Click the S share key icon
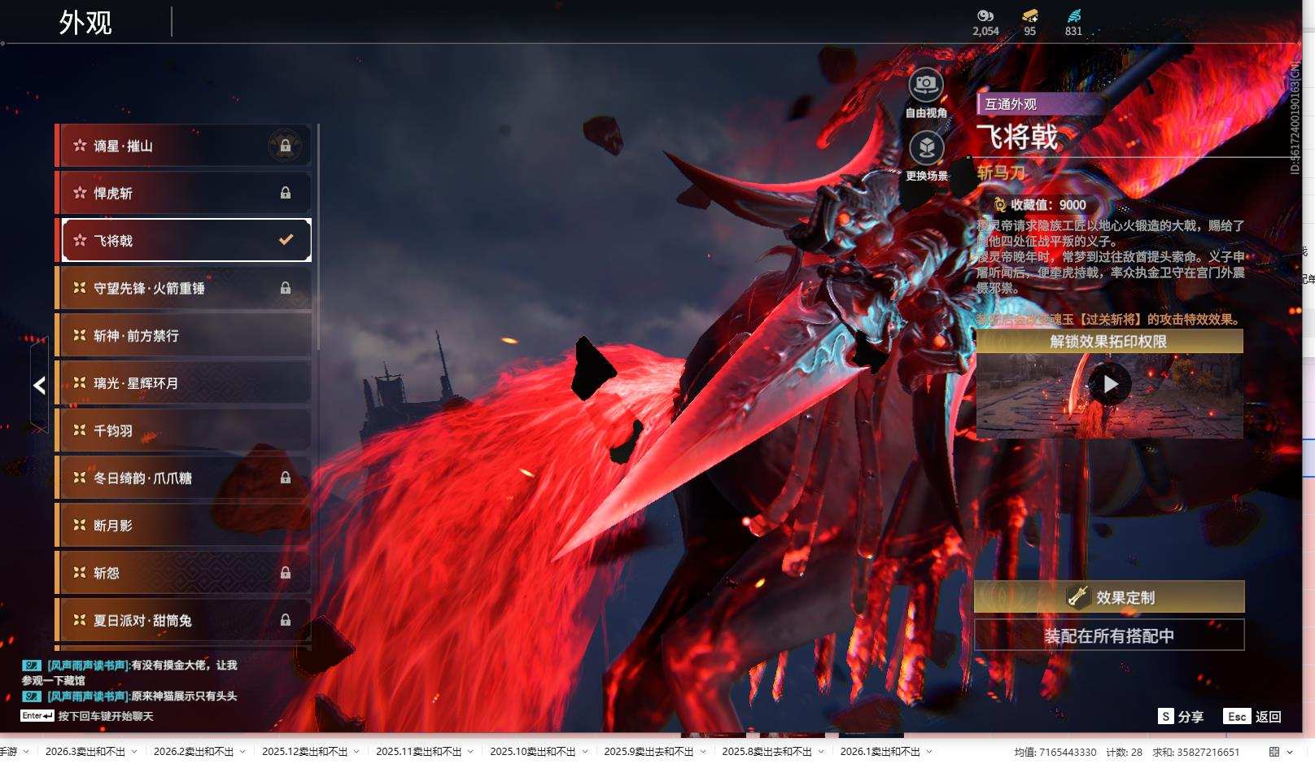 (x=1166, y=716)
